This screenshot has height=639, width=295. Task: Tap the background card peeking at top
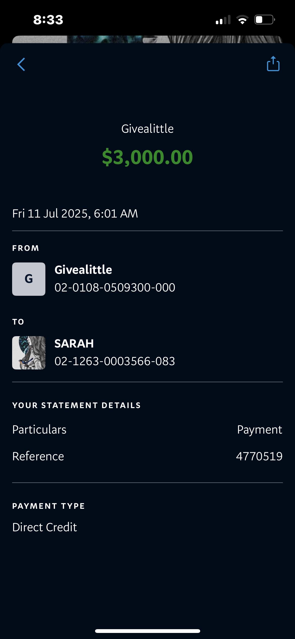pos(147,39)
